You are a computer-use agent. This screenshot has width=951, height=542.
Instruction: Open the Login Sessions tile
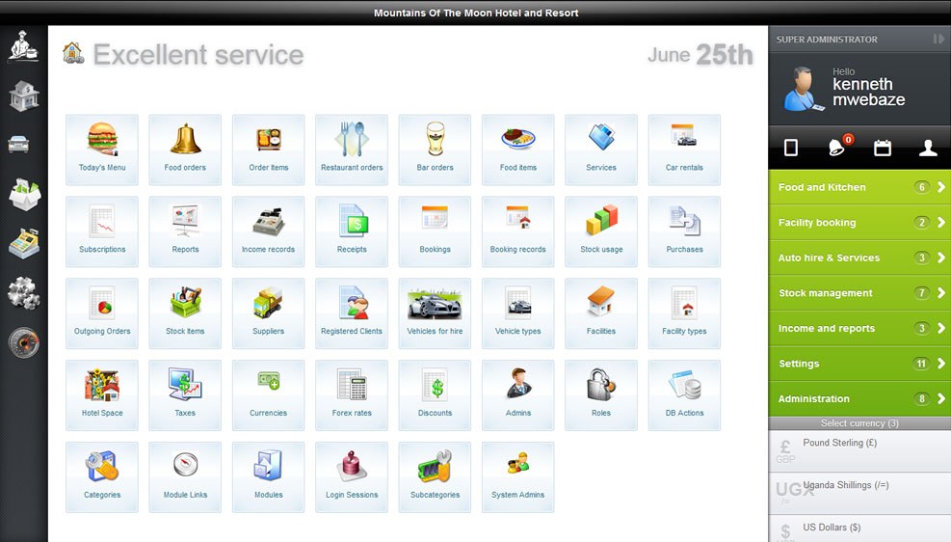point(352,477)
